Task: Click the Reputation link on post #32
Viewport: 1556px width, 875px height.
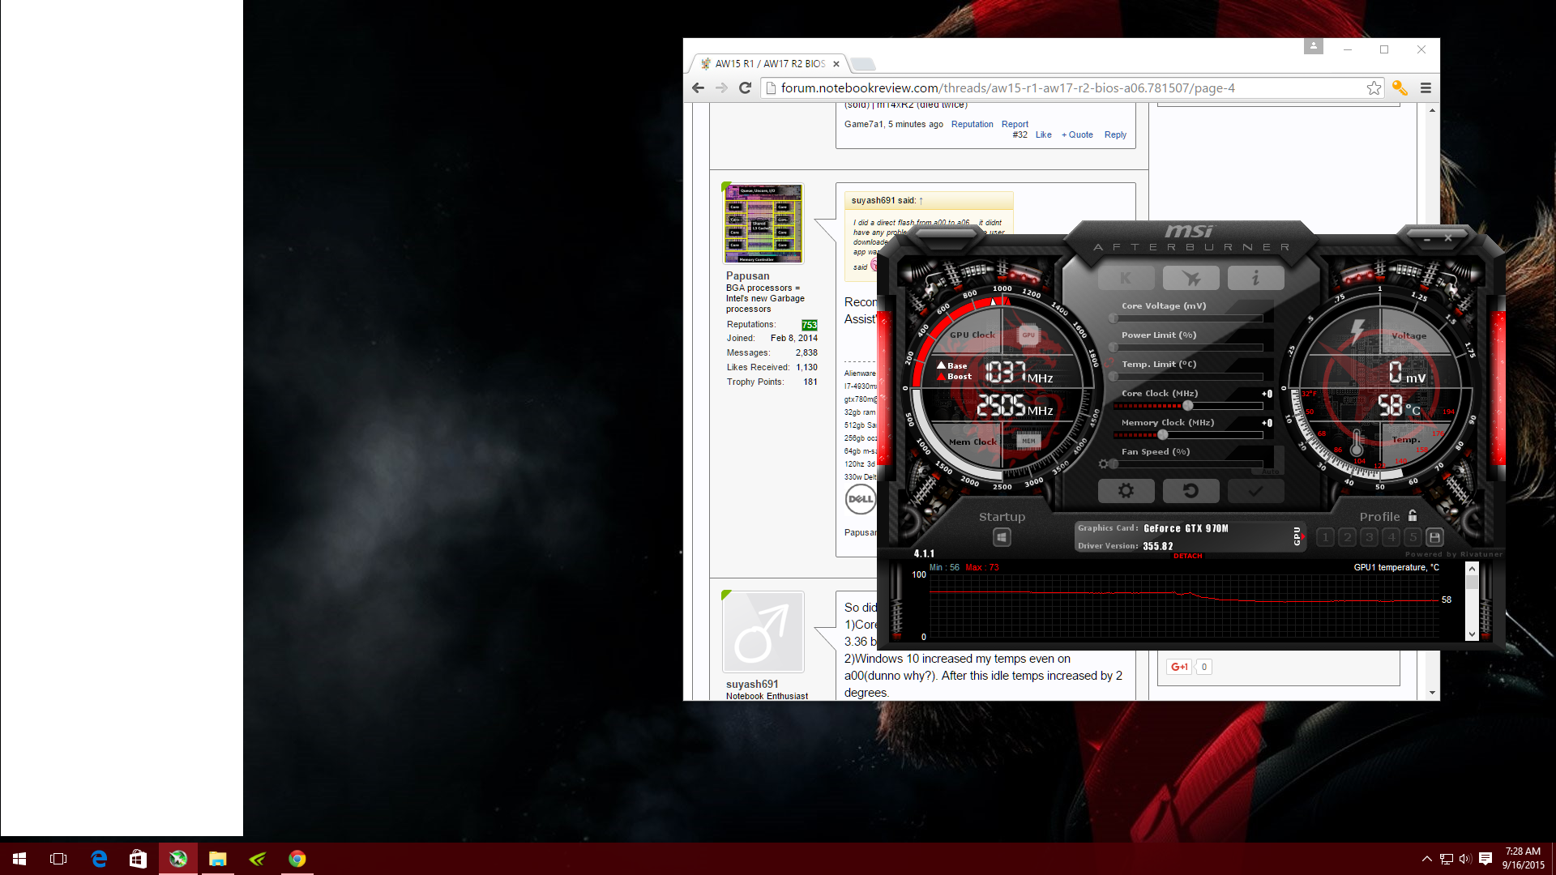Action: 972,124
